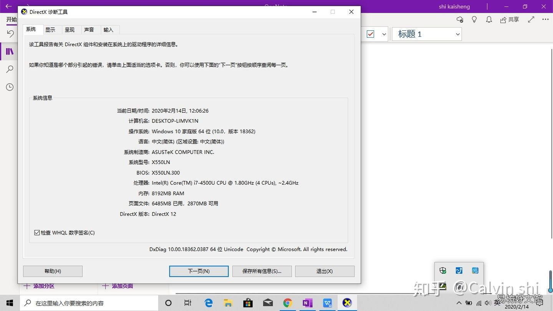Open the 标题 1 style dropdown
Screen dimensions: 553x311
(427, 34)
